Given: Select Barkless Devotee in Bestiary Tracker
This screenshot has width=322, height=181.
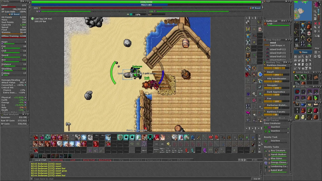Looking at the screenshot, I should (277, 67).
